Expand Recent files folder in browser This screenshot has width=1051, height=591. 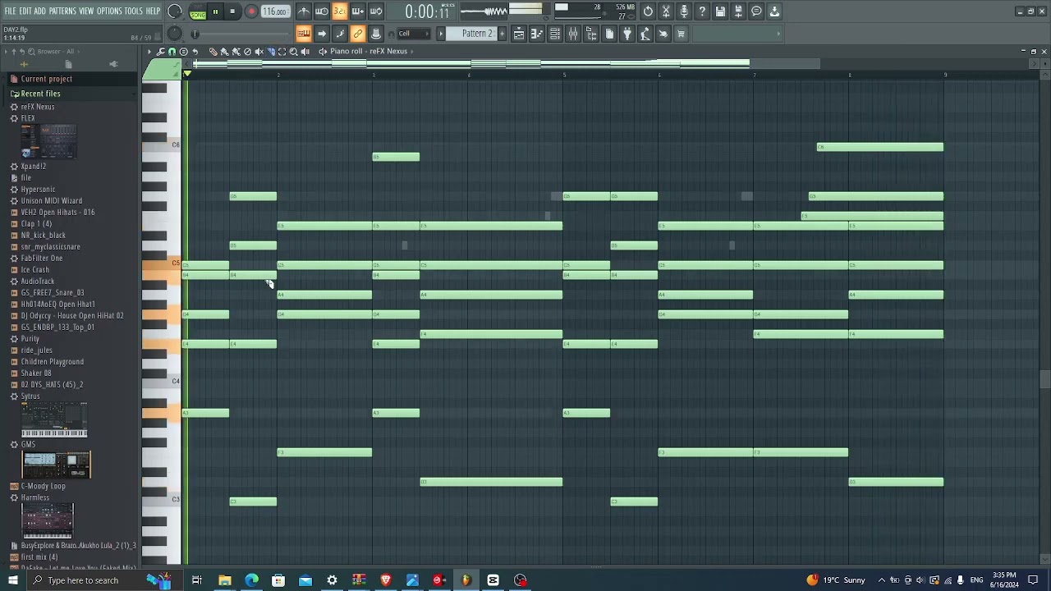coord(40,94)
